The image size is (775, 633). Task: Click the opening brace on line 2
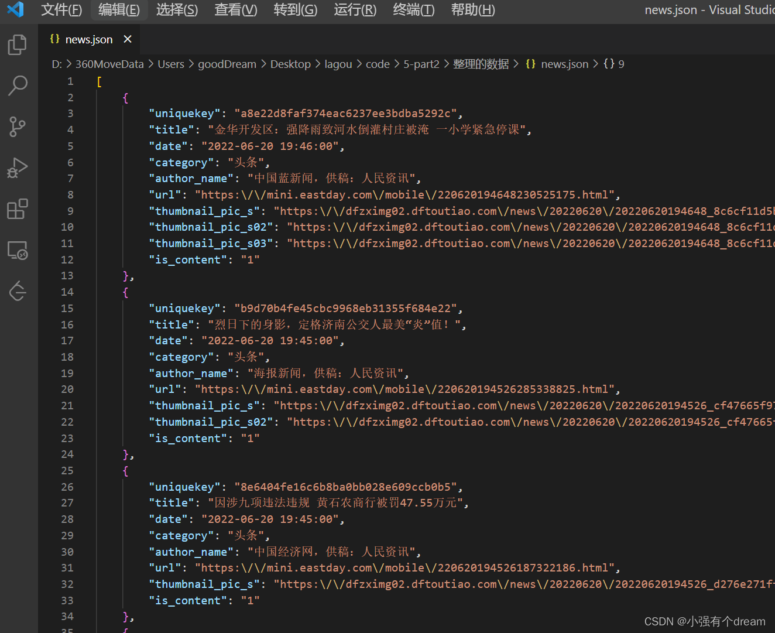click(125, 98)
